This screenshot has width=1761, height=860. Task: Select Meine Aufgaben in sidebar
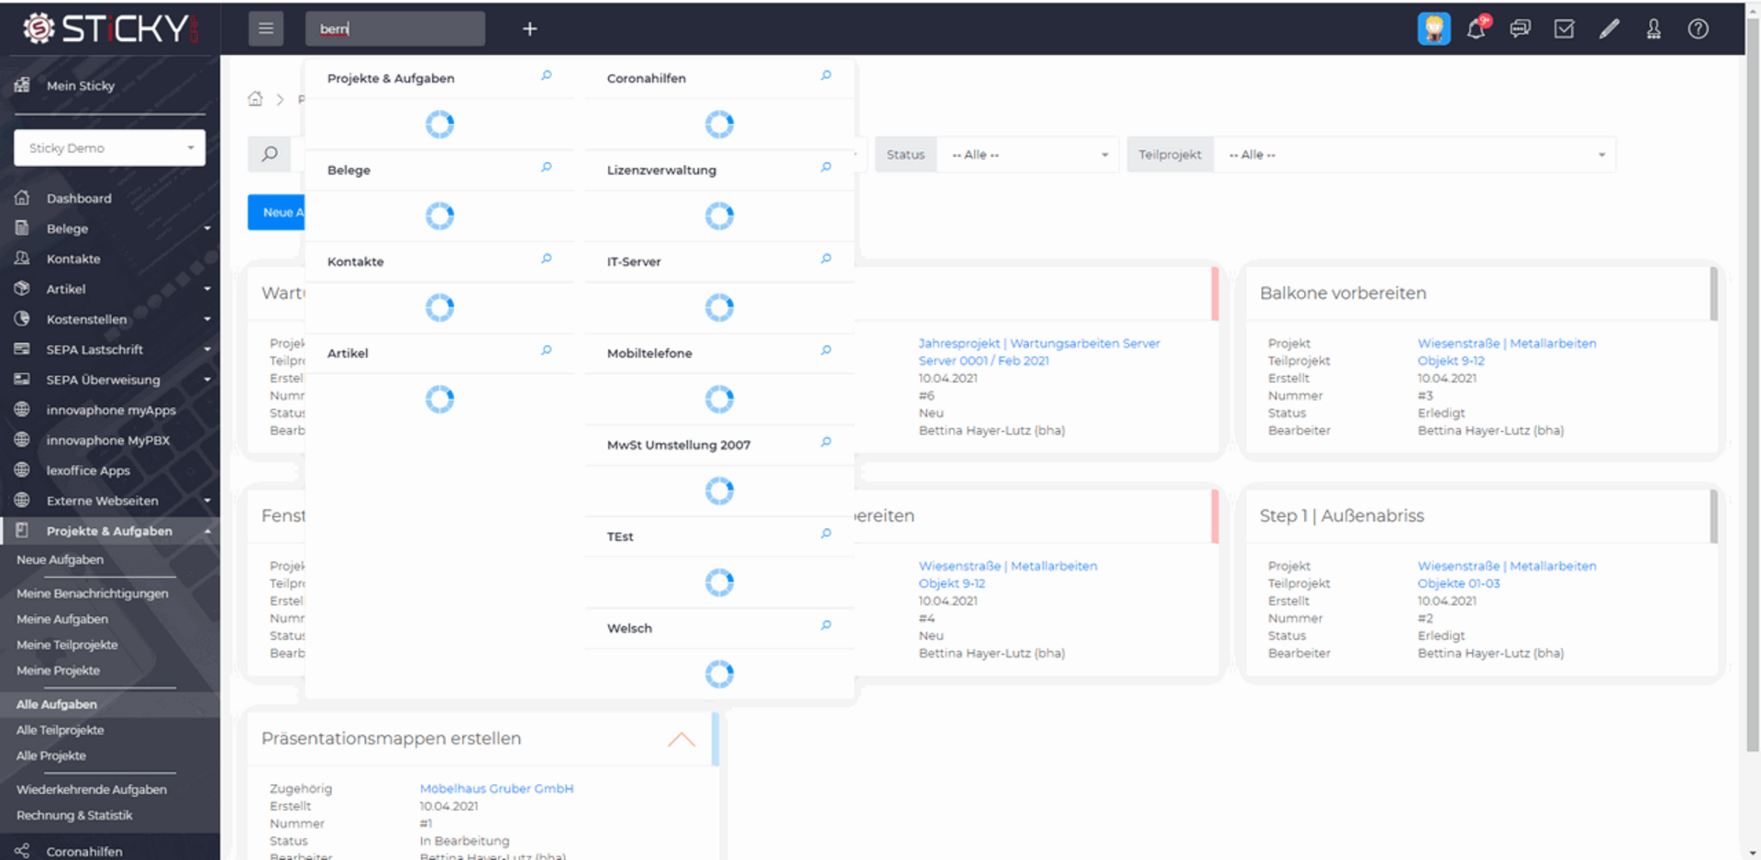click(x=62, y=619)
